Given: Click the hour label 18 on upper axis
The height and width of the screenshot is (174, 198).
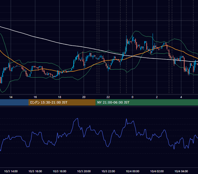Looking at the screenshot, I should click(59, 97).
